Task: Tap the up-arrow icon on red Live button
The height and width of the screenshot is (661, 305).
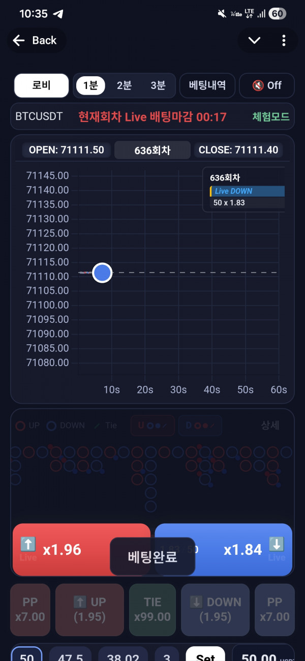Action: click(x=28, y=545)
